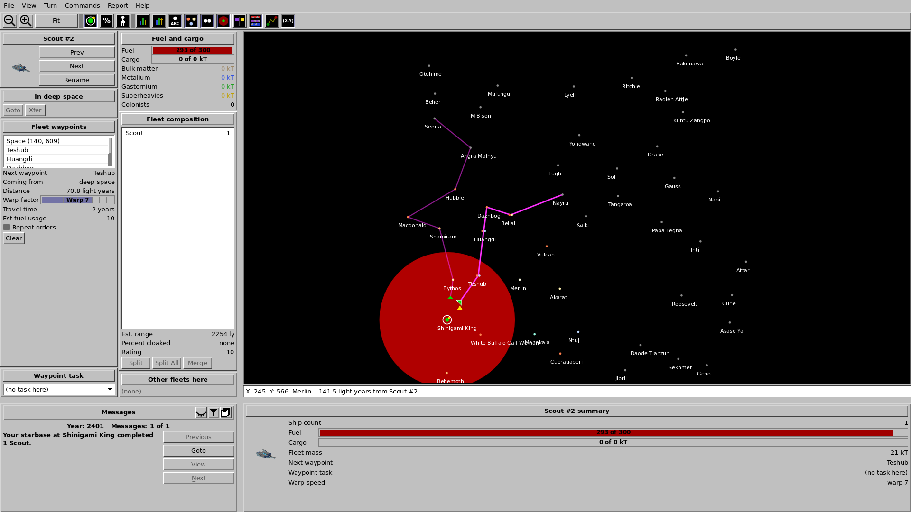
Task: Click the messages filter funnel icon
Action: 214,413
